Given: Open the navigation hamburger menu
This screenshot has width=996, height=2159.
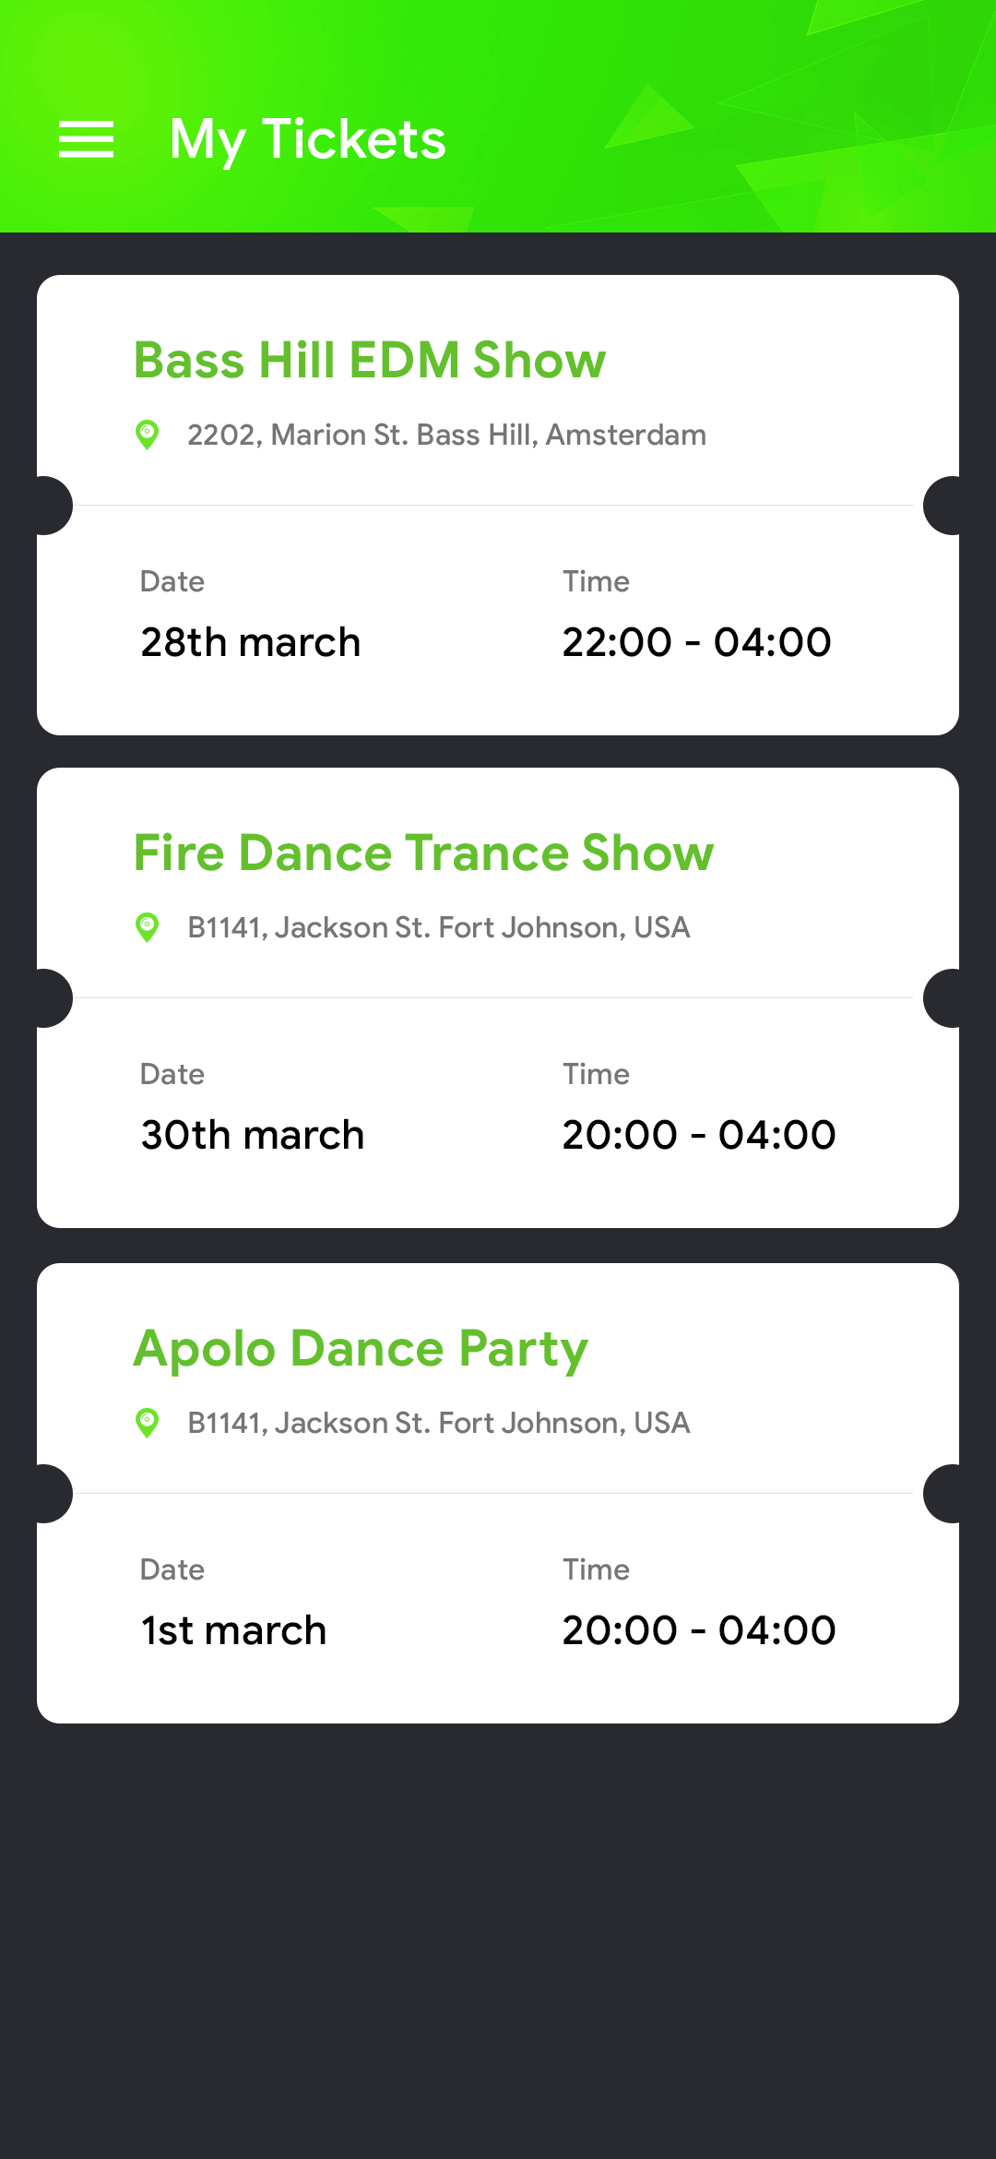Looking at the screenshot, I should click(87, 139).
